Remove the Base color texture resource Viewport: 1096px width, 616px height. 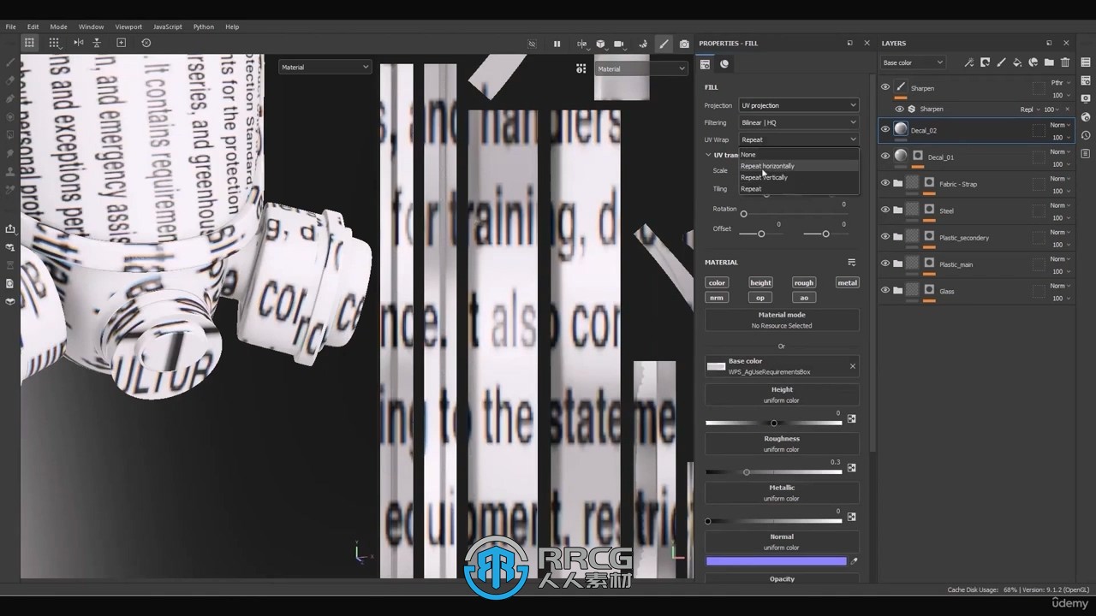tap(852, 366)
